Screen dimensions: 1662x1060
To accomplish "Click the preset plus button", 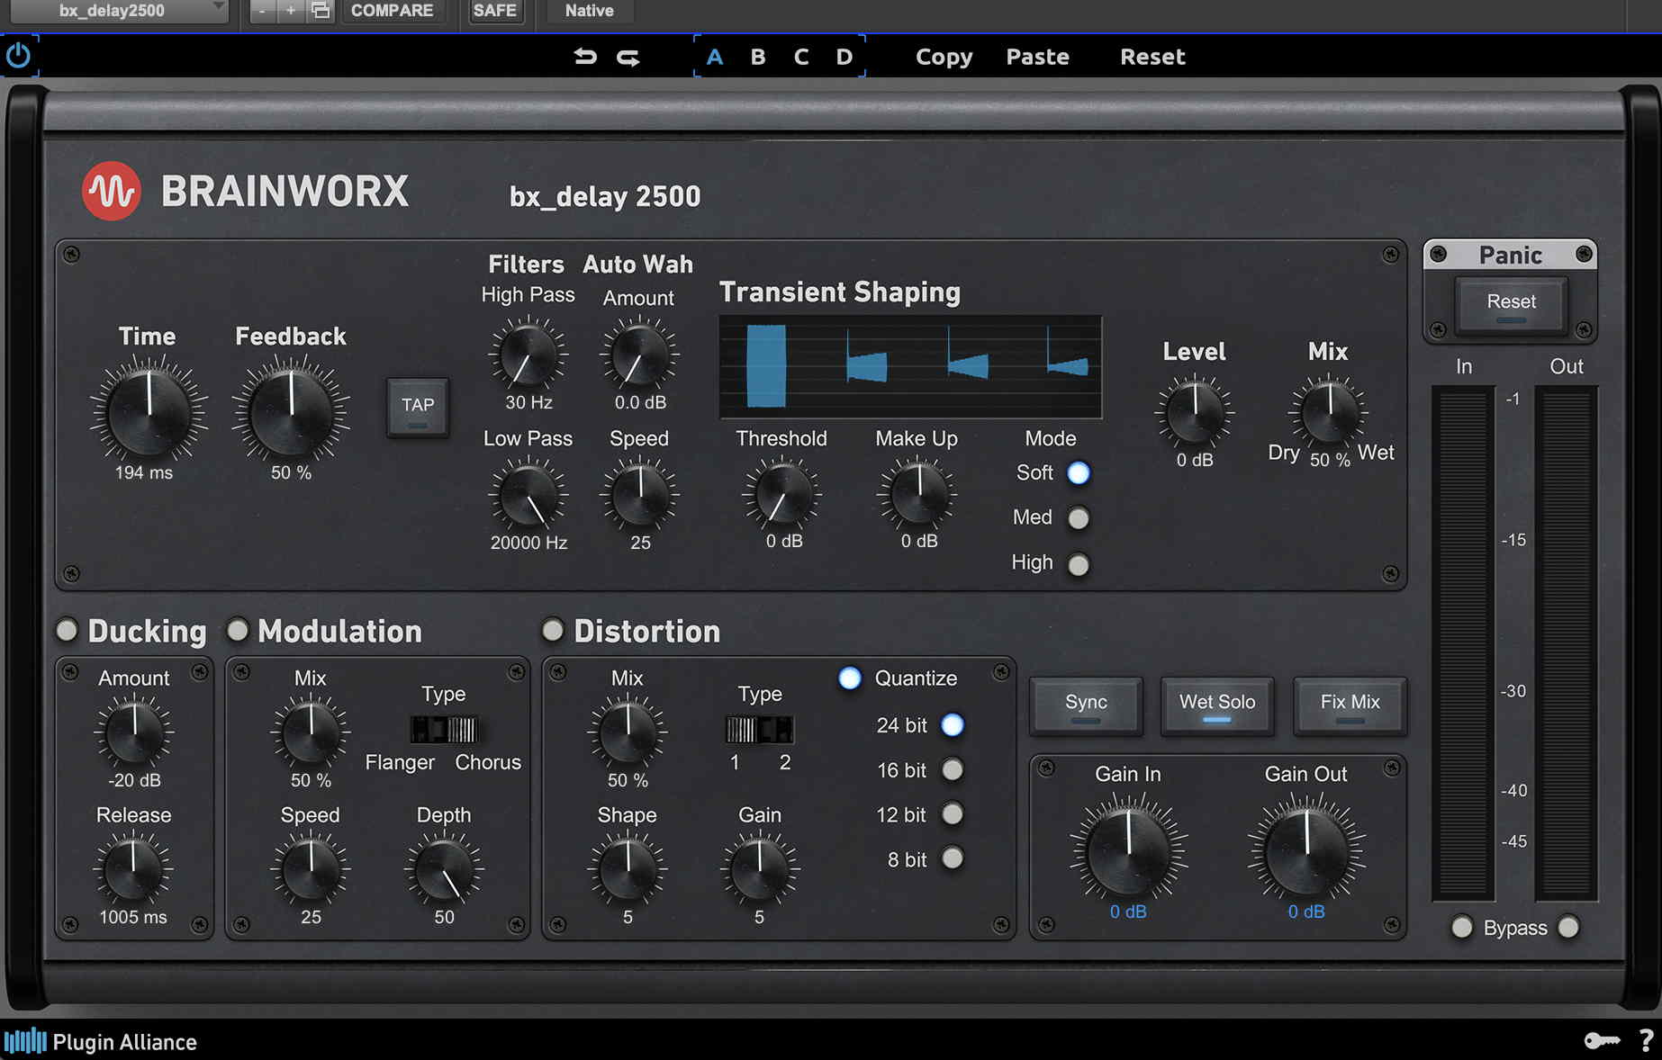I will (x=291, y=11).
